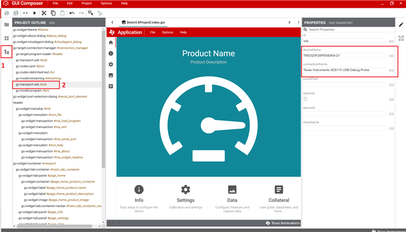The height and width of the screenshot is (232, 406).
Task: Open the folder panel in sidebar
Action: pyautogui.click(x=7, y=25)
